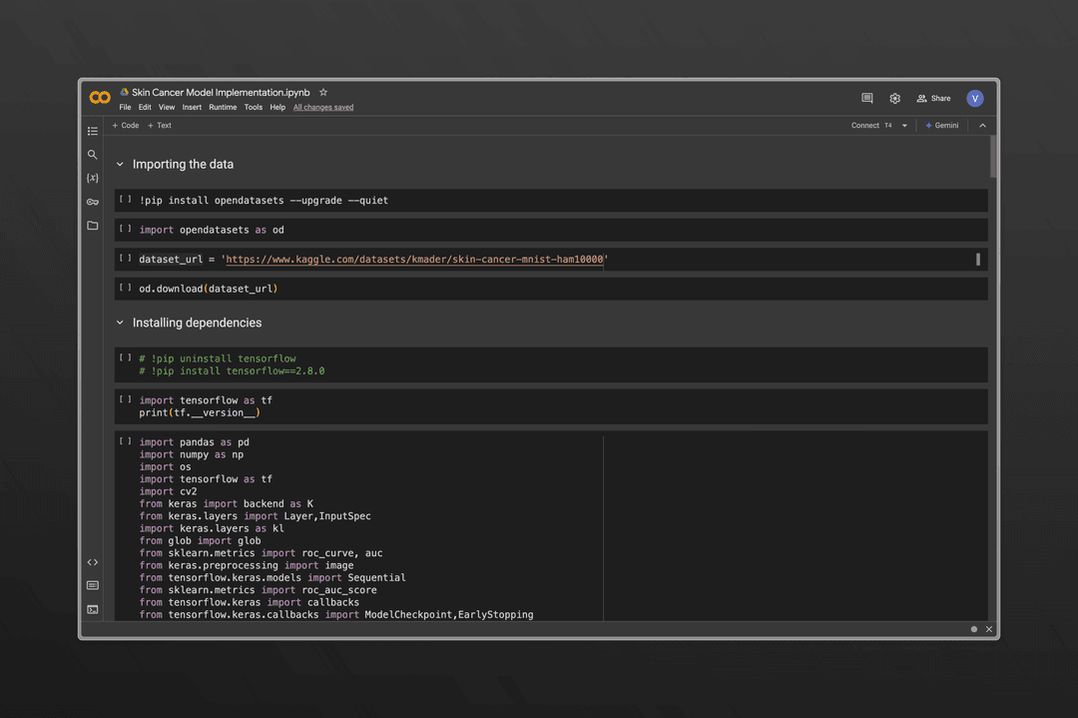
Task: Open the notebook settings gear icon
Action: coord(895,99)
